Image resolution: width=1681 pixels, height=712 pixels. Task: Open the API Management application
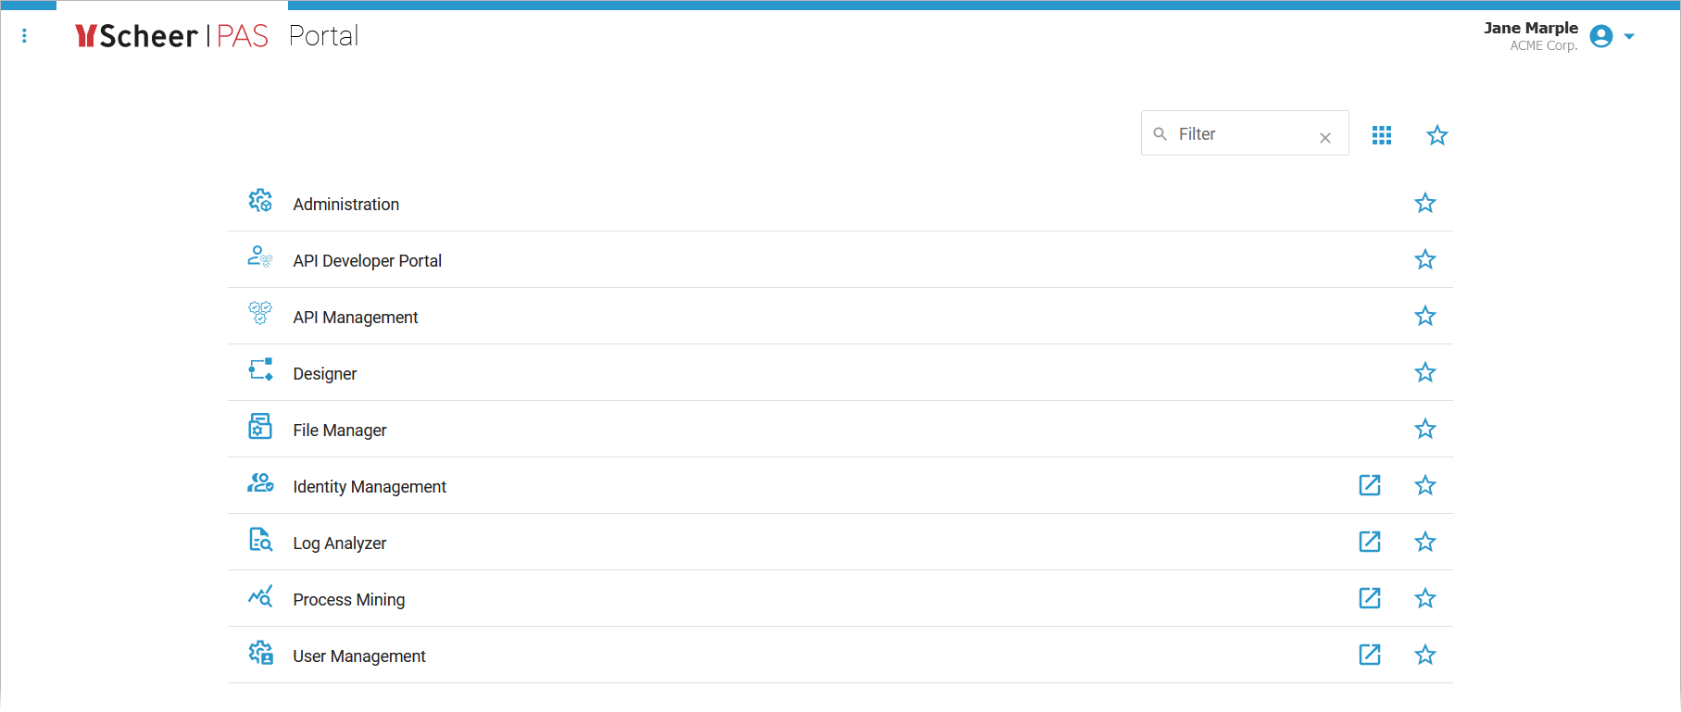pos(356,318)
